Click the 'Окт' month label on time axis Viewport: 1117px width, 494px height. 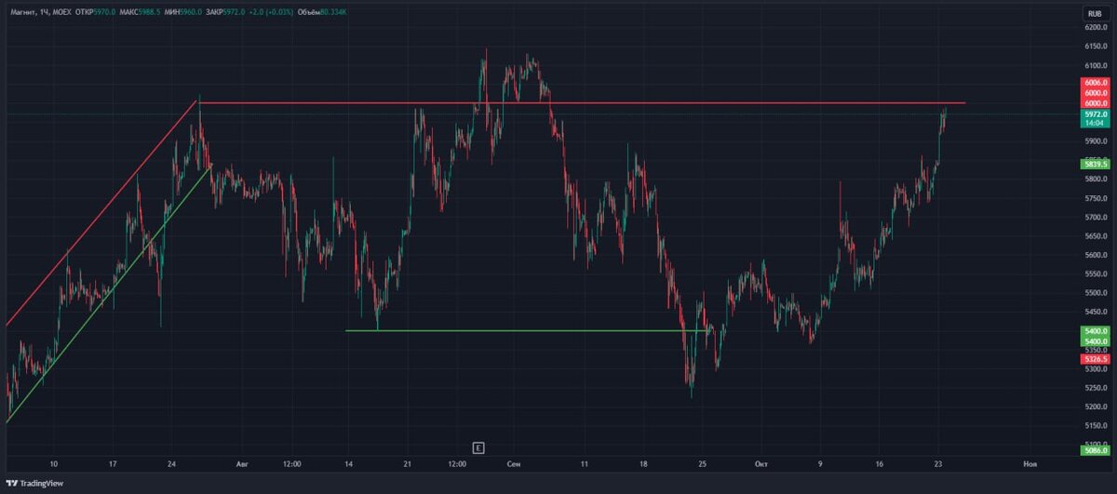[760, 462]
